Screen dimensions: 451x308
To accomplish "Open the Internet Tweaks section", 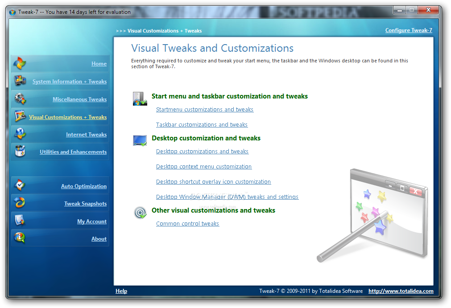I will tap(86, 135).
